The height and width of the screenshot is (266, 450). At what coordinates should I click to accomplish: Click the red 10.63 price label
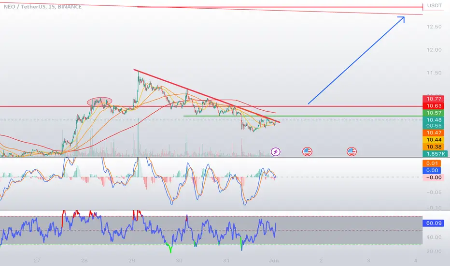pos(434,106)
